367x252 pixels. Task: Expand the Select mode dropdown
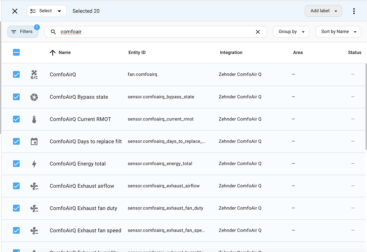47,11
